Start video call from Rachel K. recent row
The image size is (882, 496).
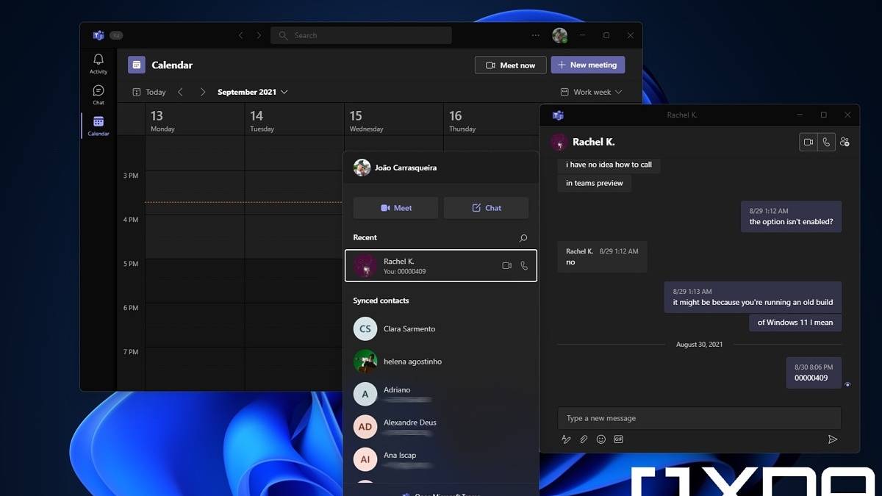point(506,266)
